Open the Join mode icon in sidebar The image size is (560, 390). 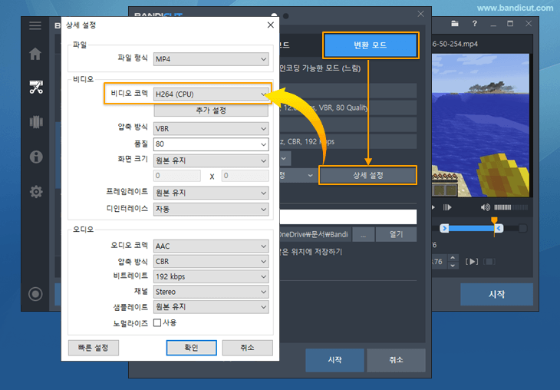(36, 122)
